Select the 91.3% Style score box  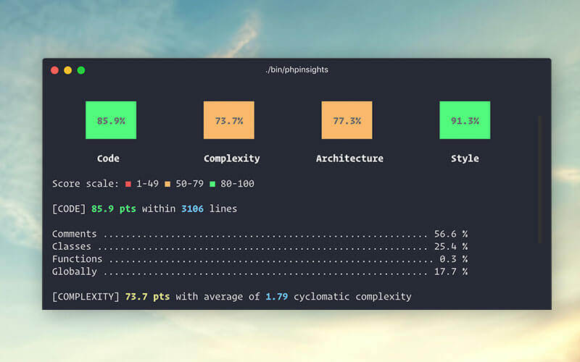pos(465,120)
